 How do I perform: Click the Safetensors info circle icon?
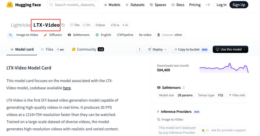[x=184, y=87]
